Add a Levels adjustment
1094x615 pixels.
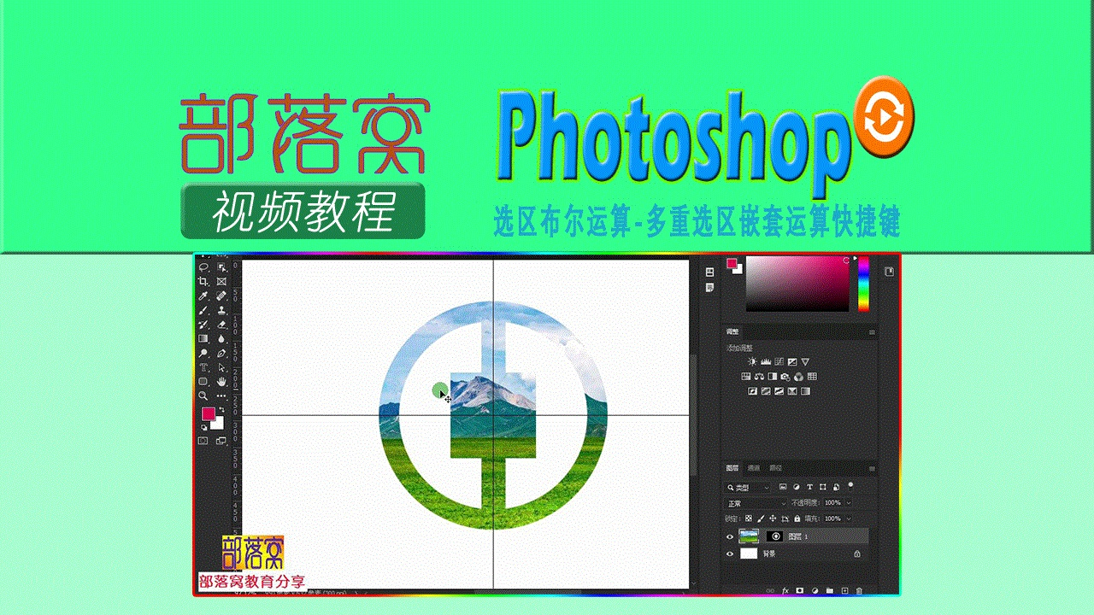[766, 361]
